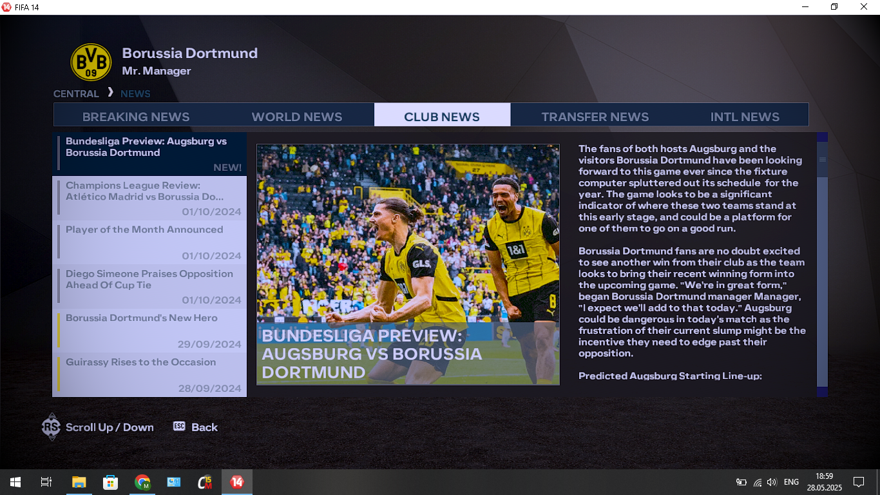Open Google Chrome from the taskbar
This screenshot has height=495, width=880.
pos(142,482)
